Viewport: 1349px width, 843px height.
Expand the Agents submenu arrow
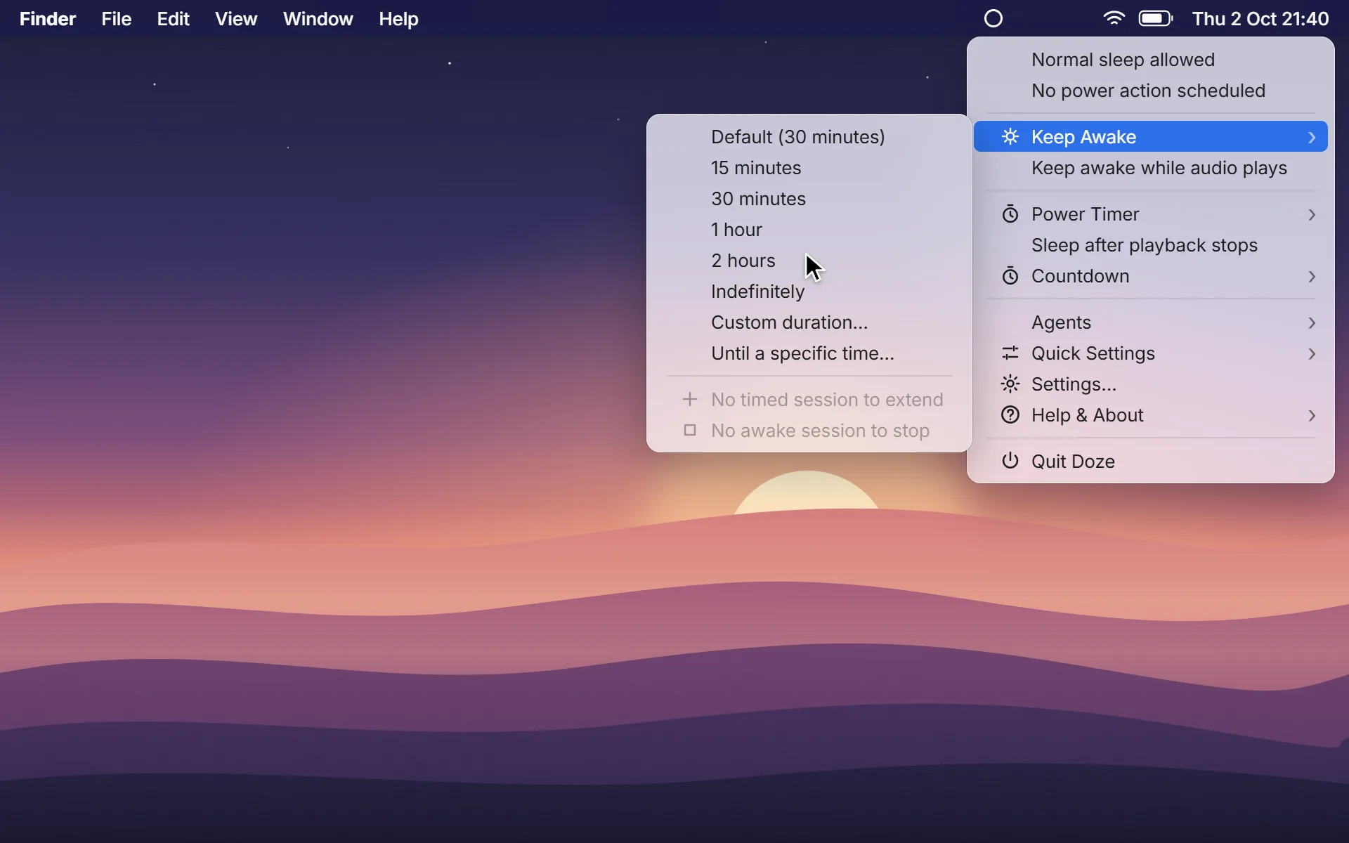point(1311,322)
